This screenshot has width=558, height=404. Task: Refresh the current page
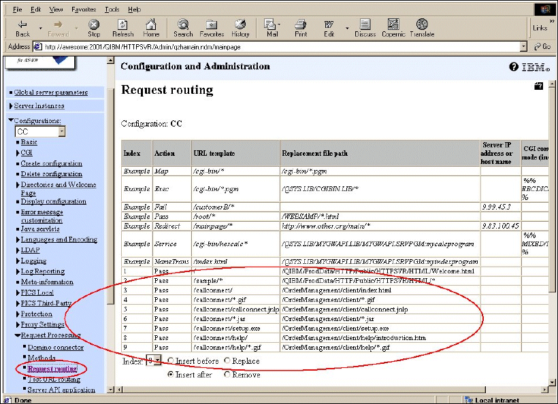(x=122, y=28)
